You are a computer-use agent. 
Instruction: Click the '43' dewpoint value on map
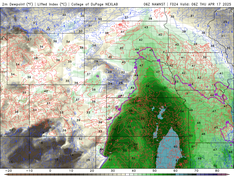(x=146, y=27)
